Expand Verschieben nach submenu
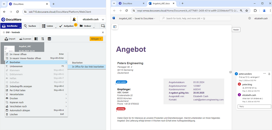The image size is (272, 130). (x=36, y=106)
